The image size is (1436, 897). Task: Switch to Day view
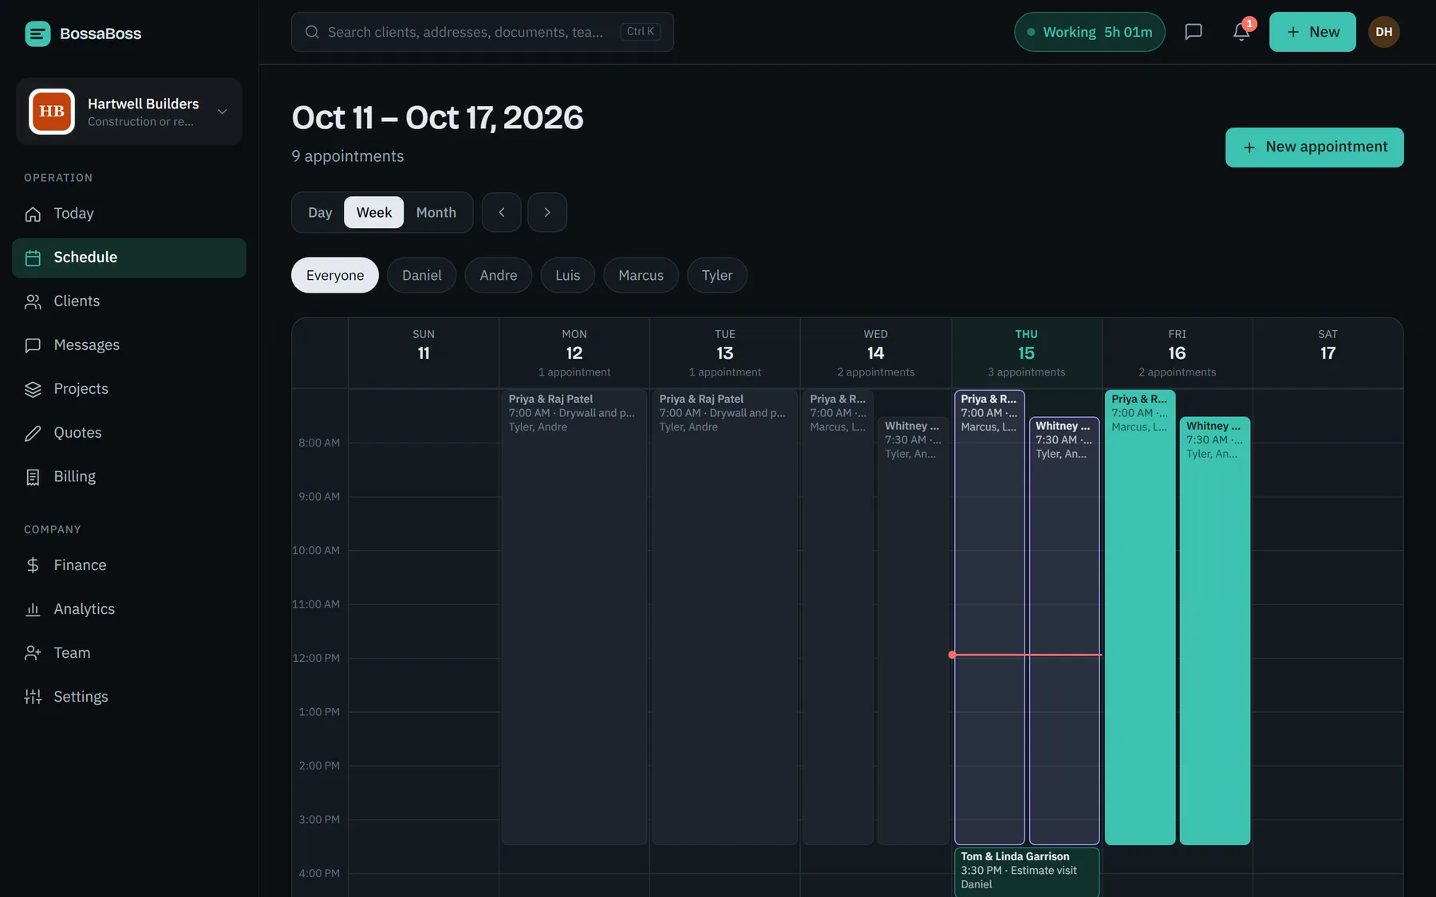[x=320, y=212]
